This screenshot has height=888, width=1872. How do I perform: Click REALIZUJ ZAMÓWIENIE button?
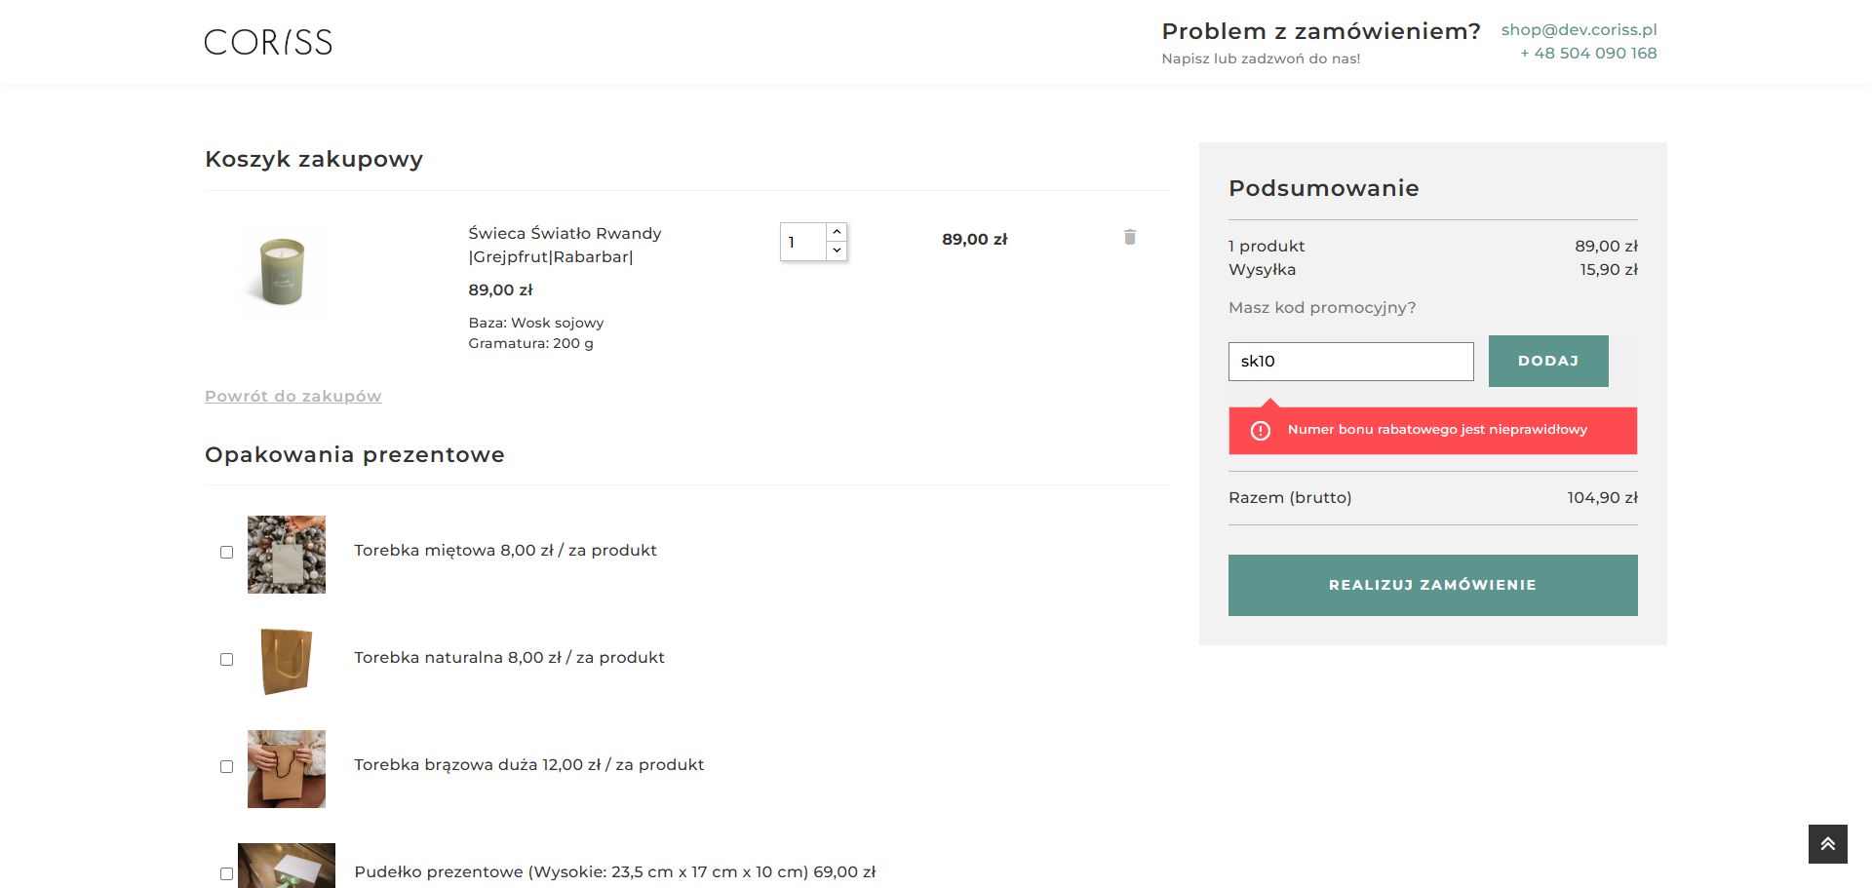pyautogui.click(x=1433, y=585)
